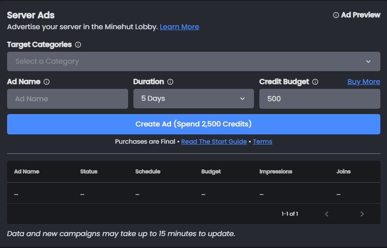Viewport: 387px width, 248px height.
Task: Open the Select a Category dropdown
Action: [193, 61]
